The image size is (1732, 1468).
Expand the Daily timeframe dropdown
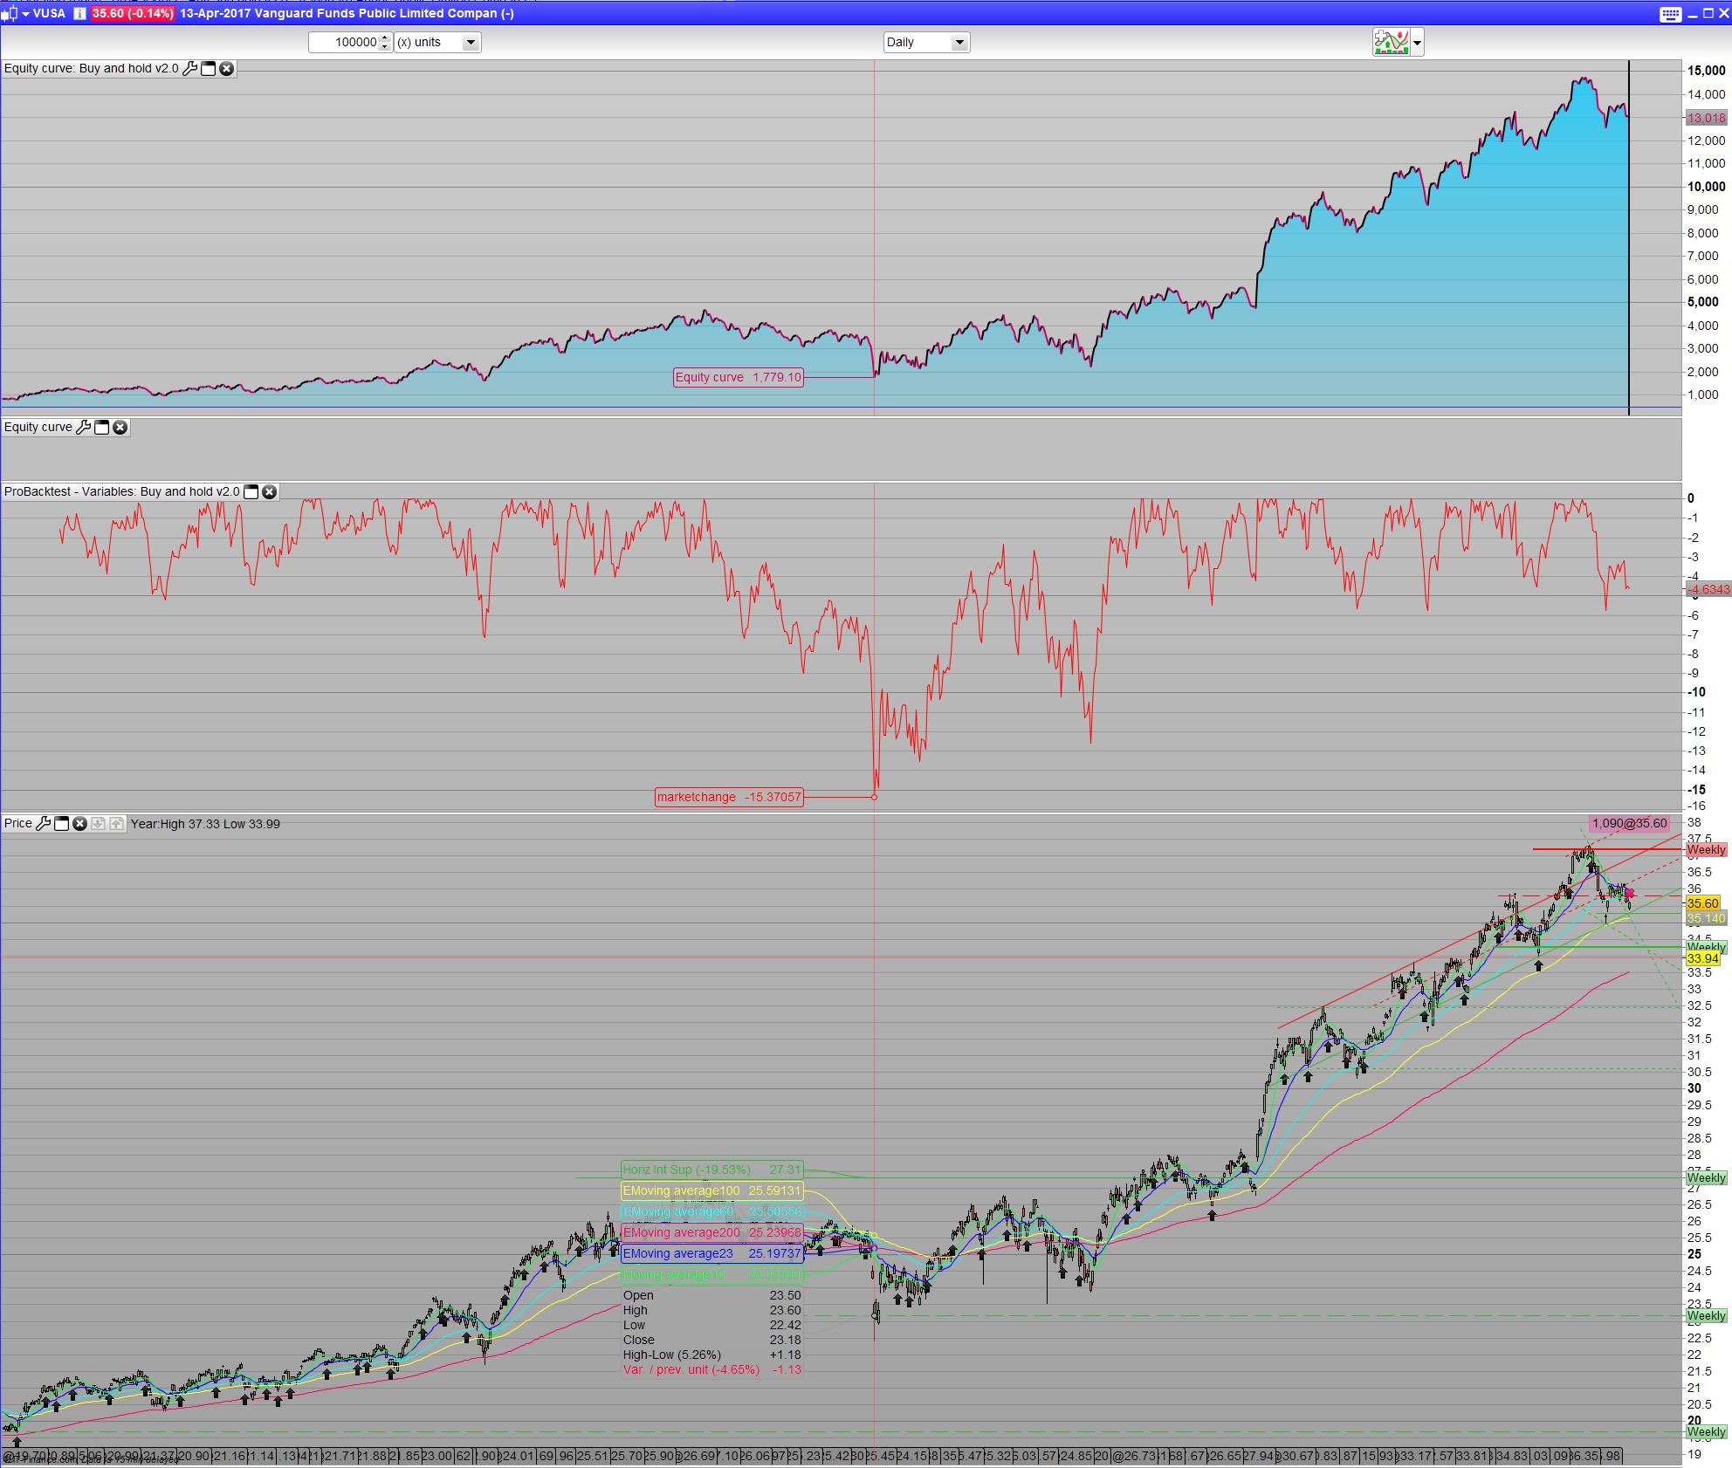959,42
